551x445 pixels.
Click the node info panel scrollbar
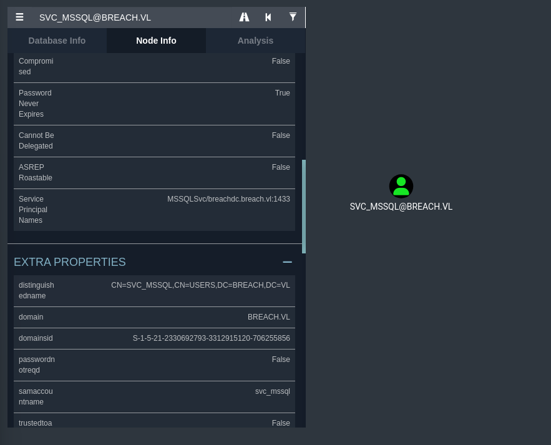tap(304, 206)
